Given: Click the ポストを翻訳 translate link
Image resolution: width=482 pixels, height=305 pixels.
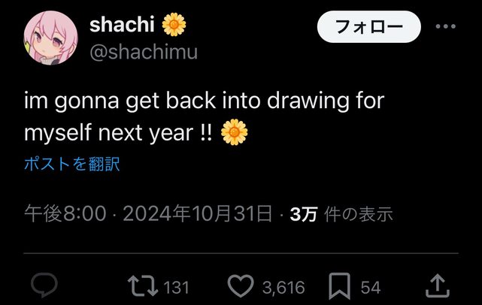Looking at the screenshot, I should coord(71,165).
